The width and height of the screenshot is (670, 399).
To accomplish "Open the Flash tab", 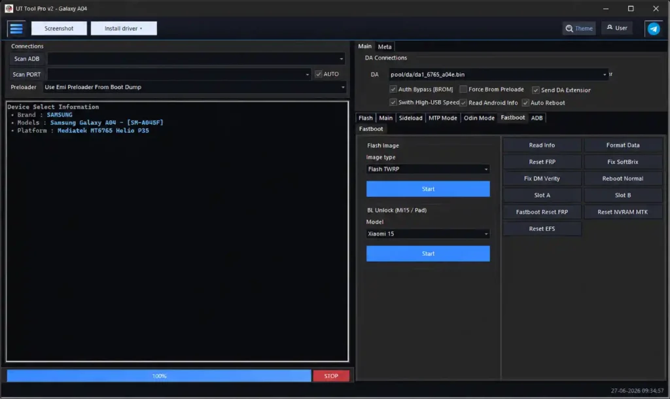I will pyautogui.click(x=365, y=118).
